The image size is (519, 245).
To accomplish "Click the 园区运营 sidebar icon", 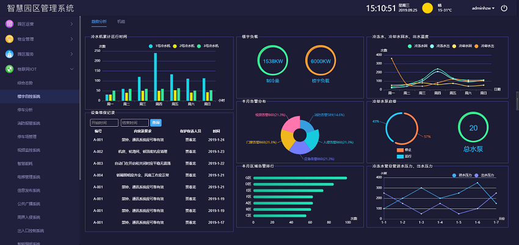I will 9,24.
